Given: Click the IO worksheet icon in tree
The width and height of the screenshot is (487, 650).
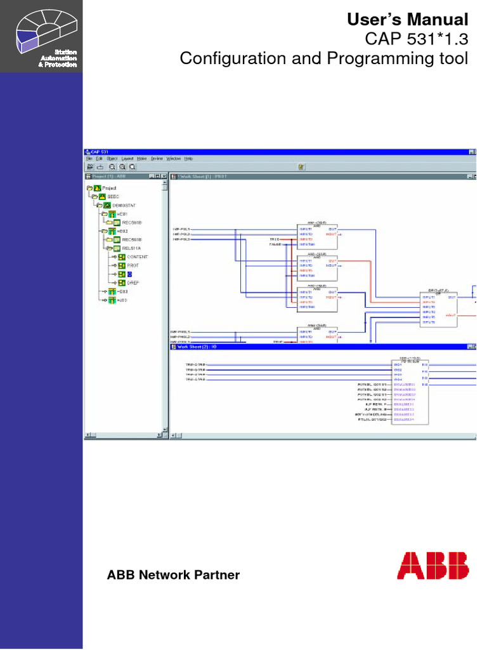Looking at the screenshot, I should point(122,274).
